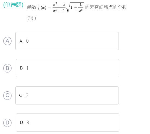Select the circled A radio button
The width and height of the screenshot is (150, 134).
(7, 41)
